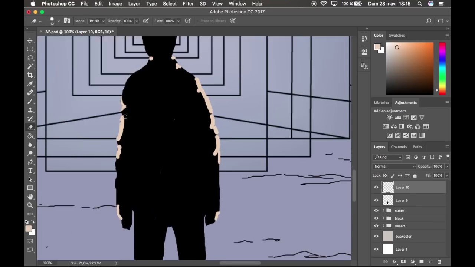The image size is (475, 267).
Task: Hide Layer 10 visibility
Action: (x=376, y=187)
